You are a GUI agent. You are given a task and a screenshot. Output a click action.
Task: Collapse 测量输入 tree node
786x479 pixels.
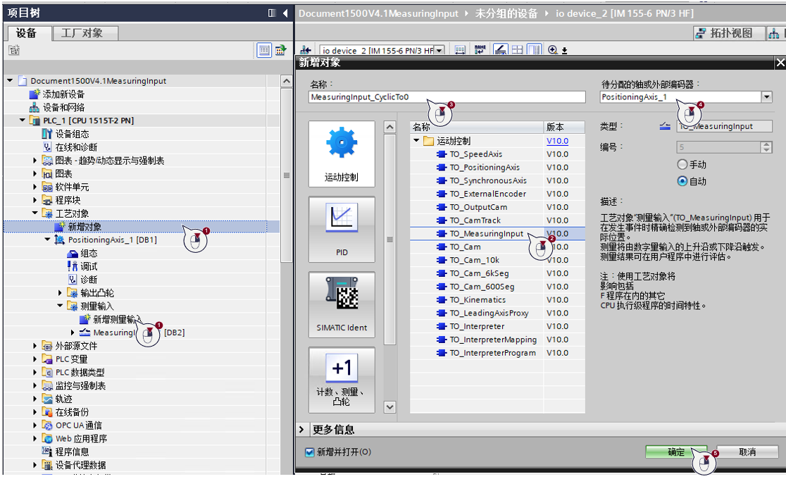point(60,306)
